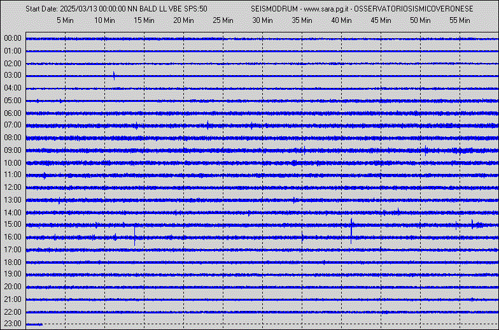Image resolution: width=499 pixels, height=330 pixels.
Task: Click the 11:00 hour label
Action: [x=13, y=175]
